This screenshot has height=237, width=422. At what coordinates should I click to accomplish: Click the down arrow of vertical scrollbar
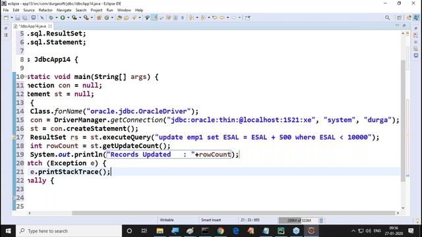point(403,208)
